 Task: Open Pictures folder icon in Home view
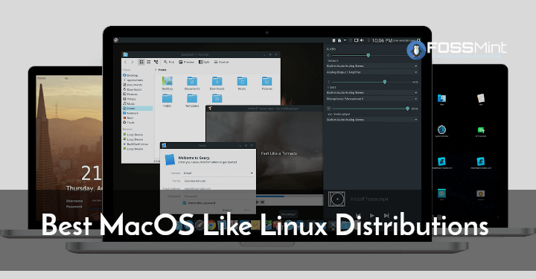pyautogui.click(x=267, y=83)
